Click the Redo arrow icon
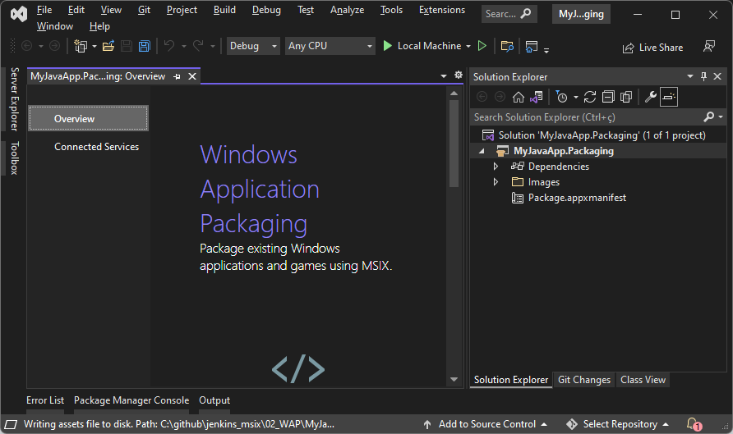733x434 pixels. pyautogui.click(x=198, y=46)
